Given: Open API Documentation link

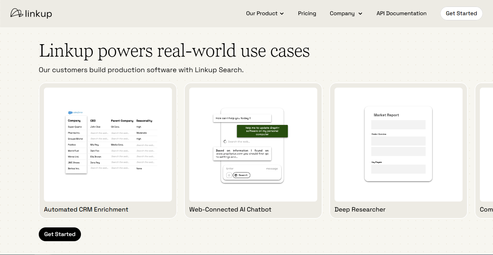Looking at the screenshot, I should pos(401,13).
